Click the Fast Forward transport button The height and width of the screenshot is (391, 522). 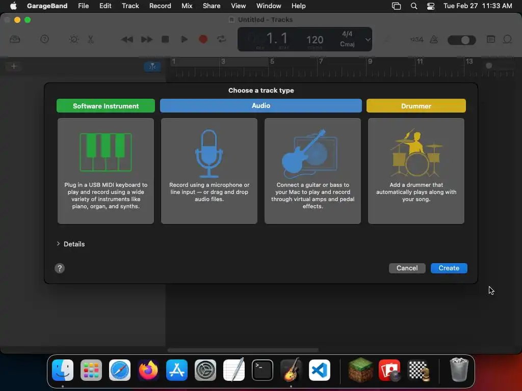pyautogui.click(x=146, y=39)
